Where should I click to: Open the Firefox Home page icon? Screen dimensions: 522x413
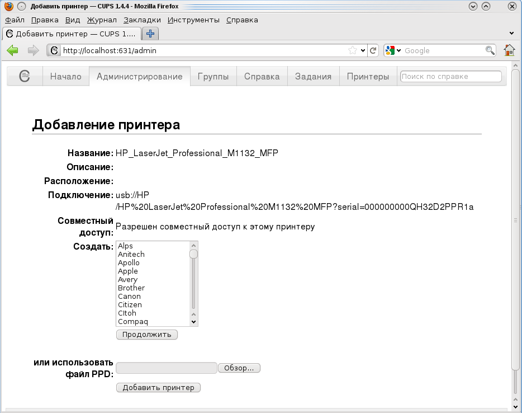509,50
